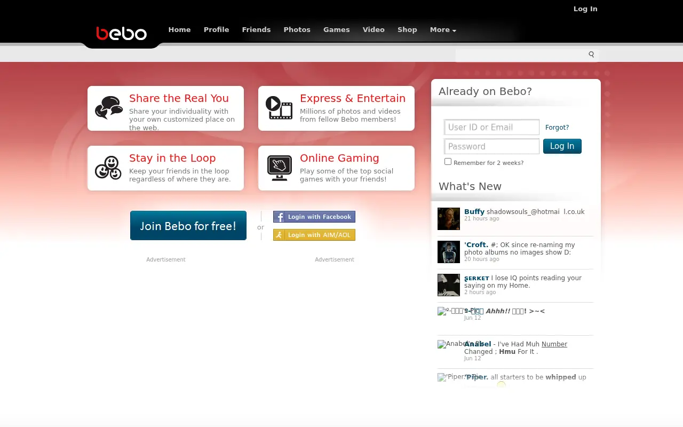Click the 'Croft. username link
This screenshot has width=683, height=427.
coord(476,245)
